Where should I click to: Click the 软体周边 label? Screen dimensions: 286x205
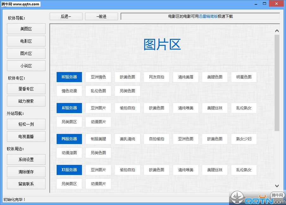pos(15,149)
